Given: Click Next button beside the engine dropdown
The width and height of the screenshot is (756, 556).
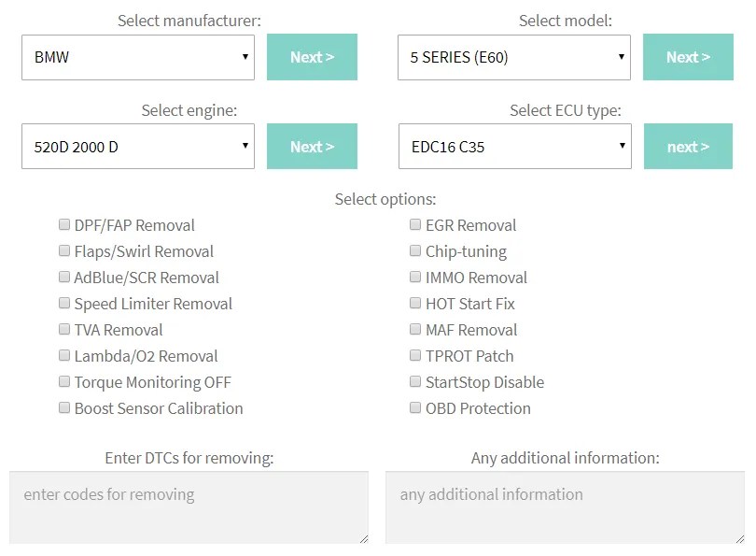Looking at the screenshot, I should 312,146.
